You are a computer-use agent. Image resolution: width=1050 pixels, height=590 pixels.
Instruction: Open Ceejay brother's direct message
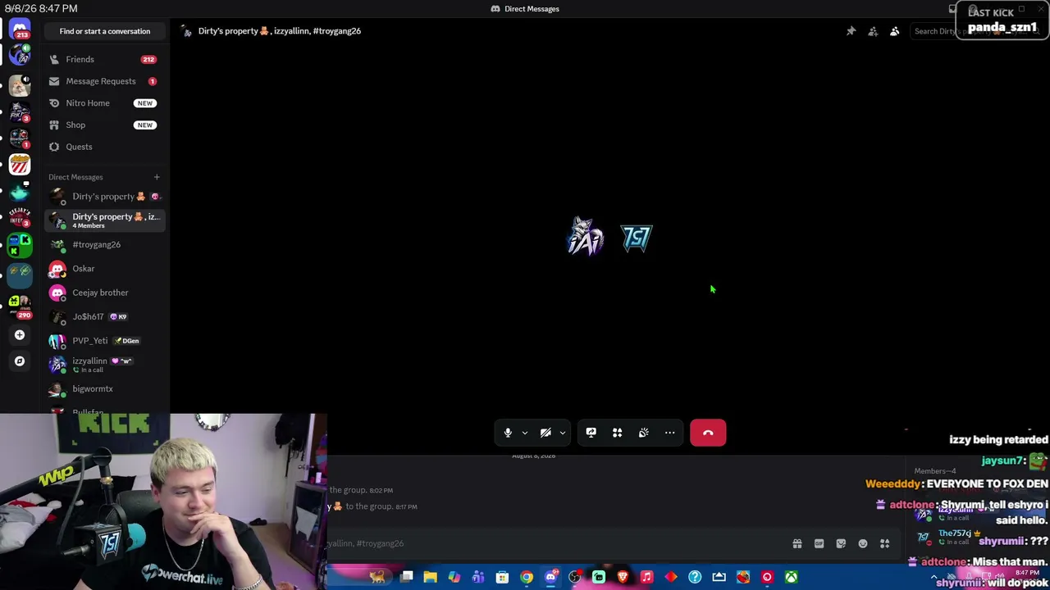pyautogui.click(x=105, y=293)
